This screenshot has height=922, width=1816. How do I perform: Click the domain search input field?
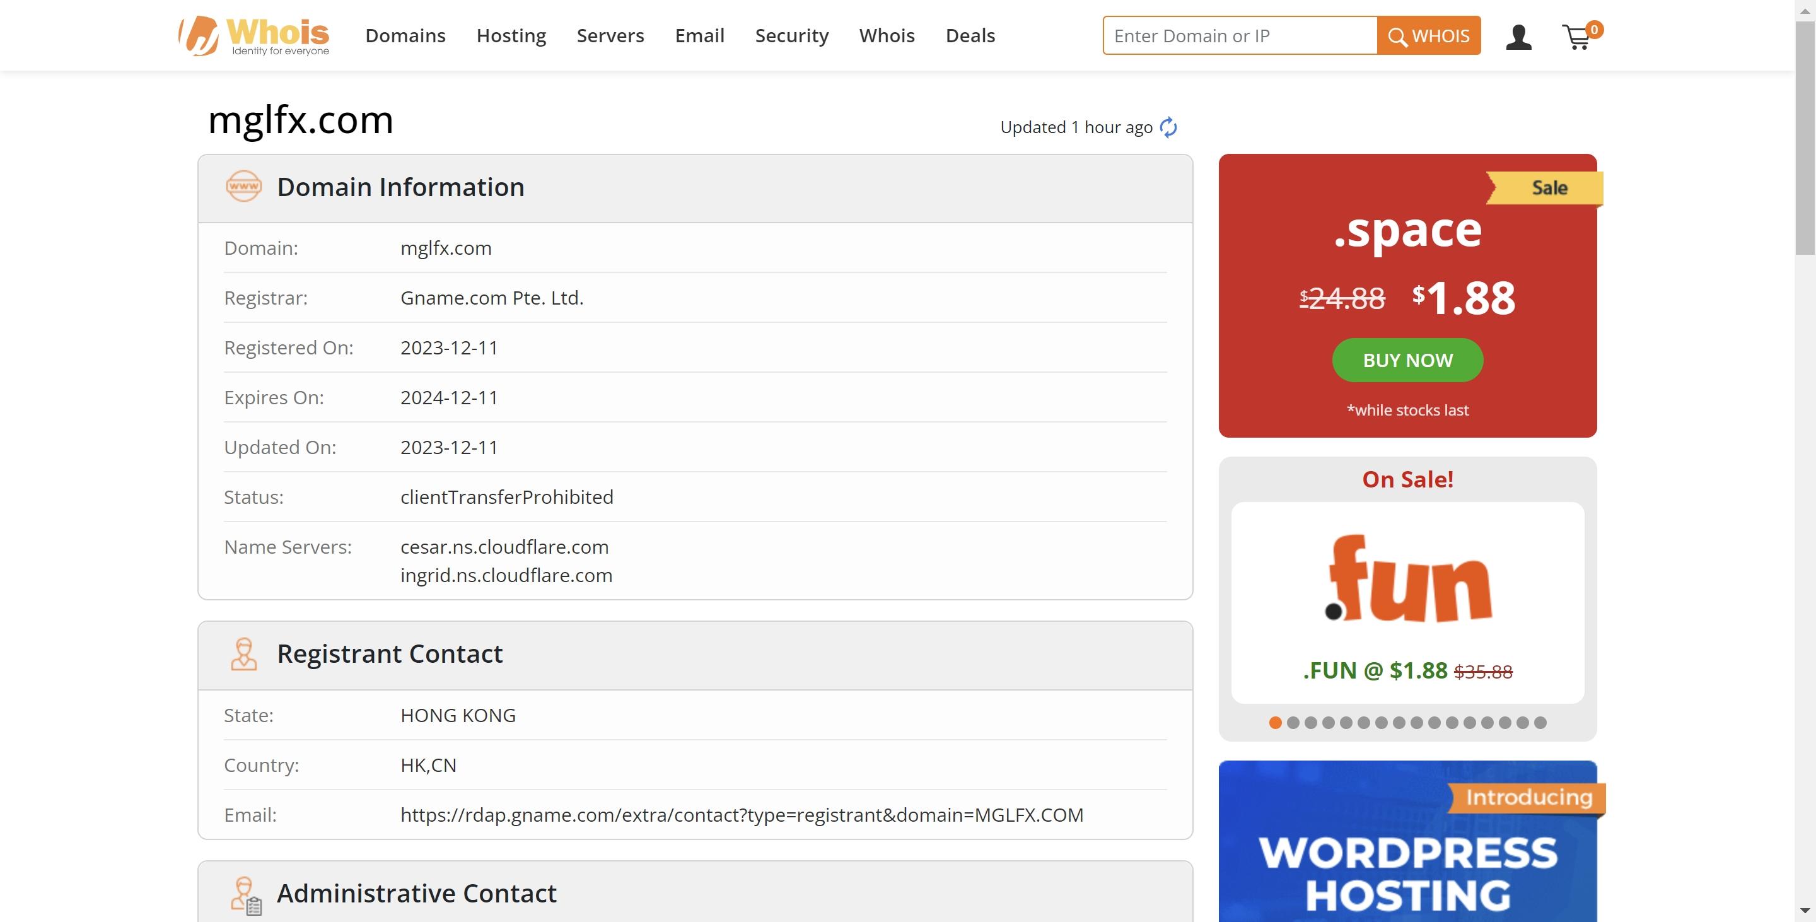tap(1239, 35)
